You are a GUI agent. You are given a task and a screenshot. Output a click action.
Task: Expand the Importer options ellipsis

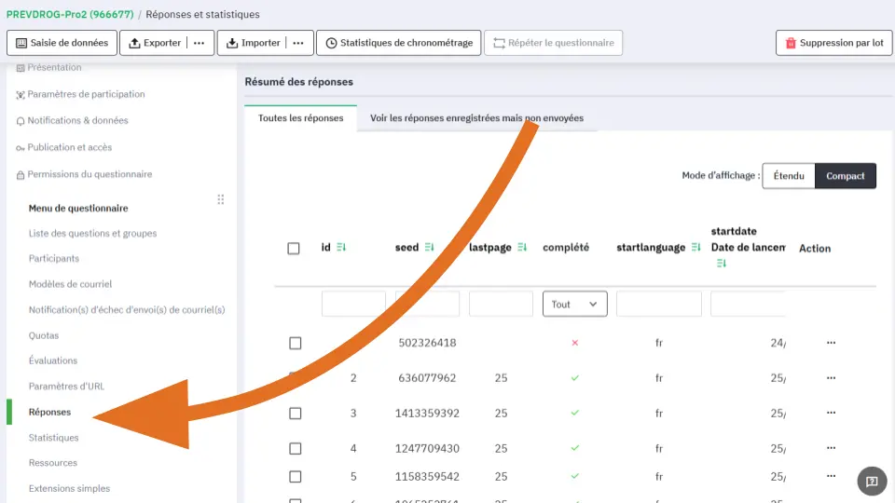coord(297,43)
